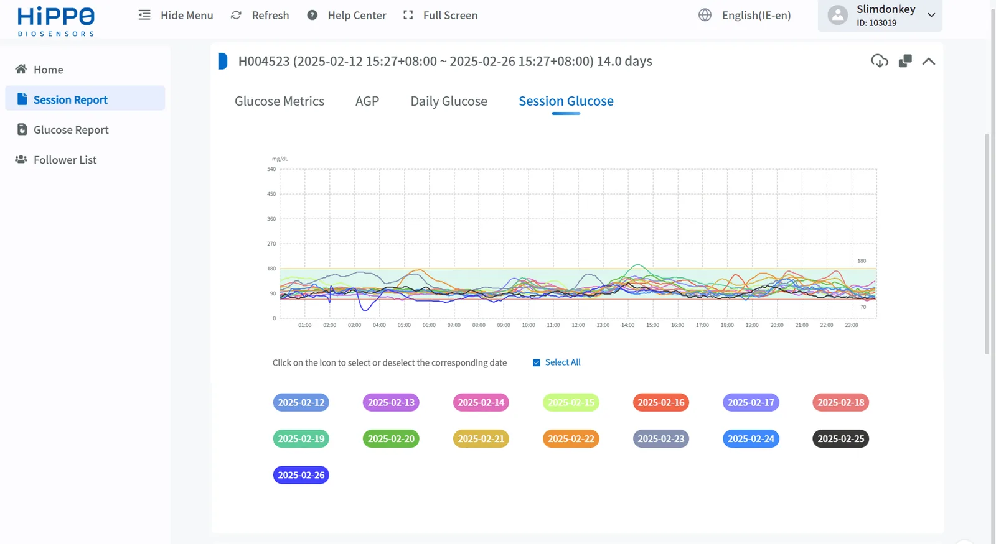
Task: Click the Refresh arrows icon
Action: [236, 15]
